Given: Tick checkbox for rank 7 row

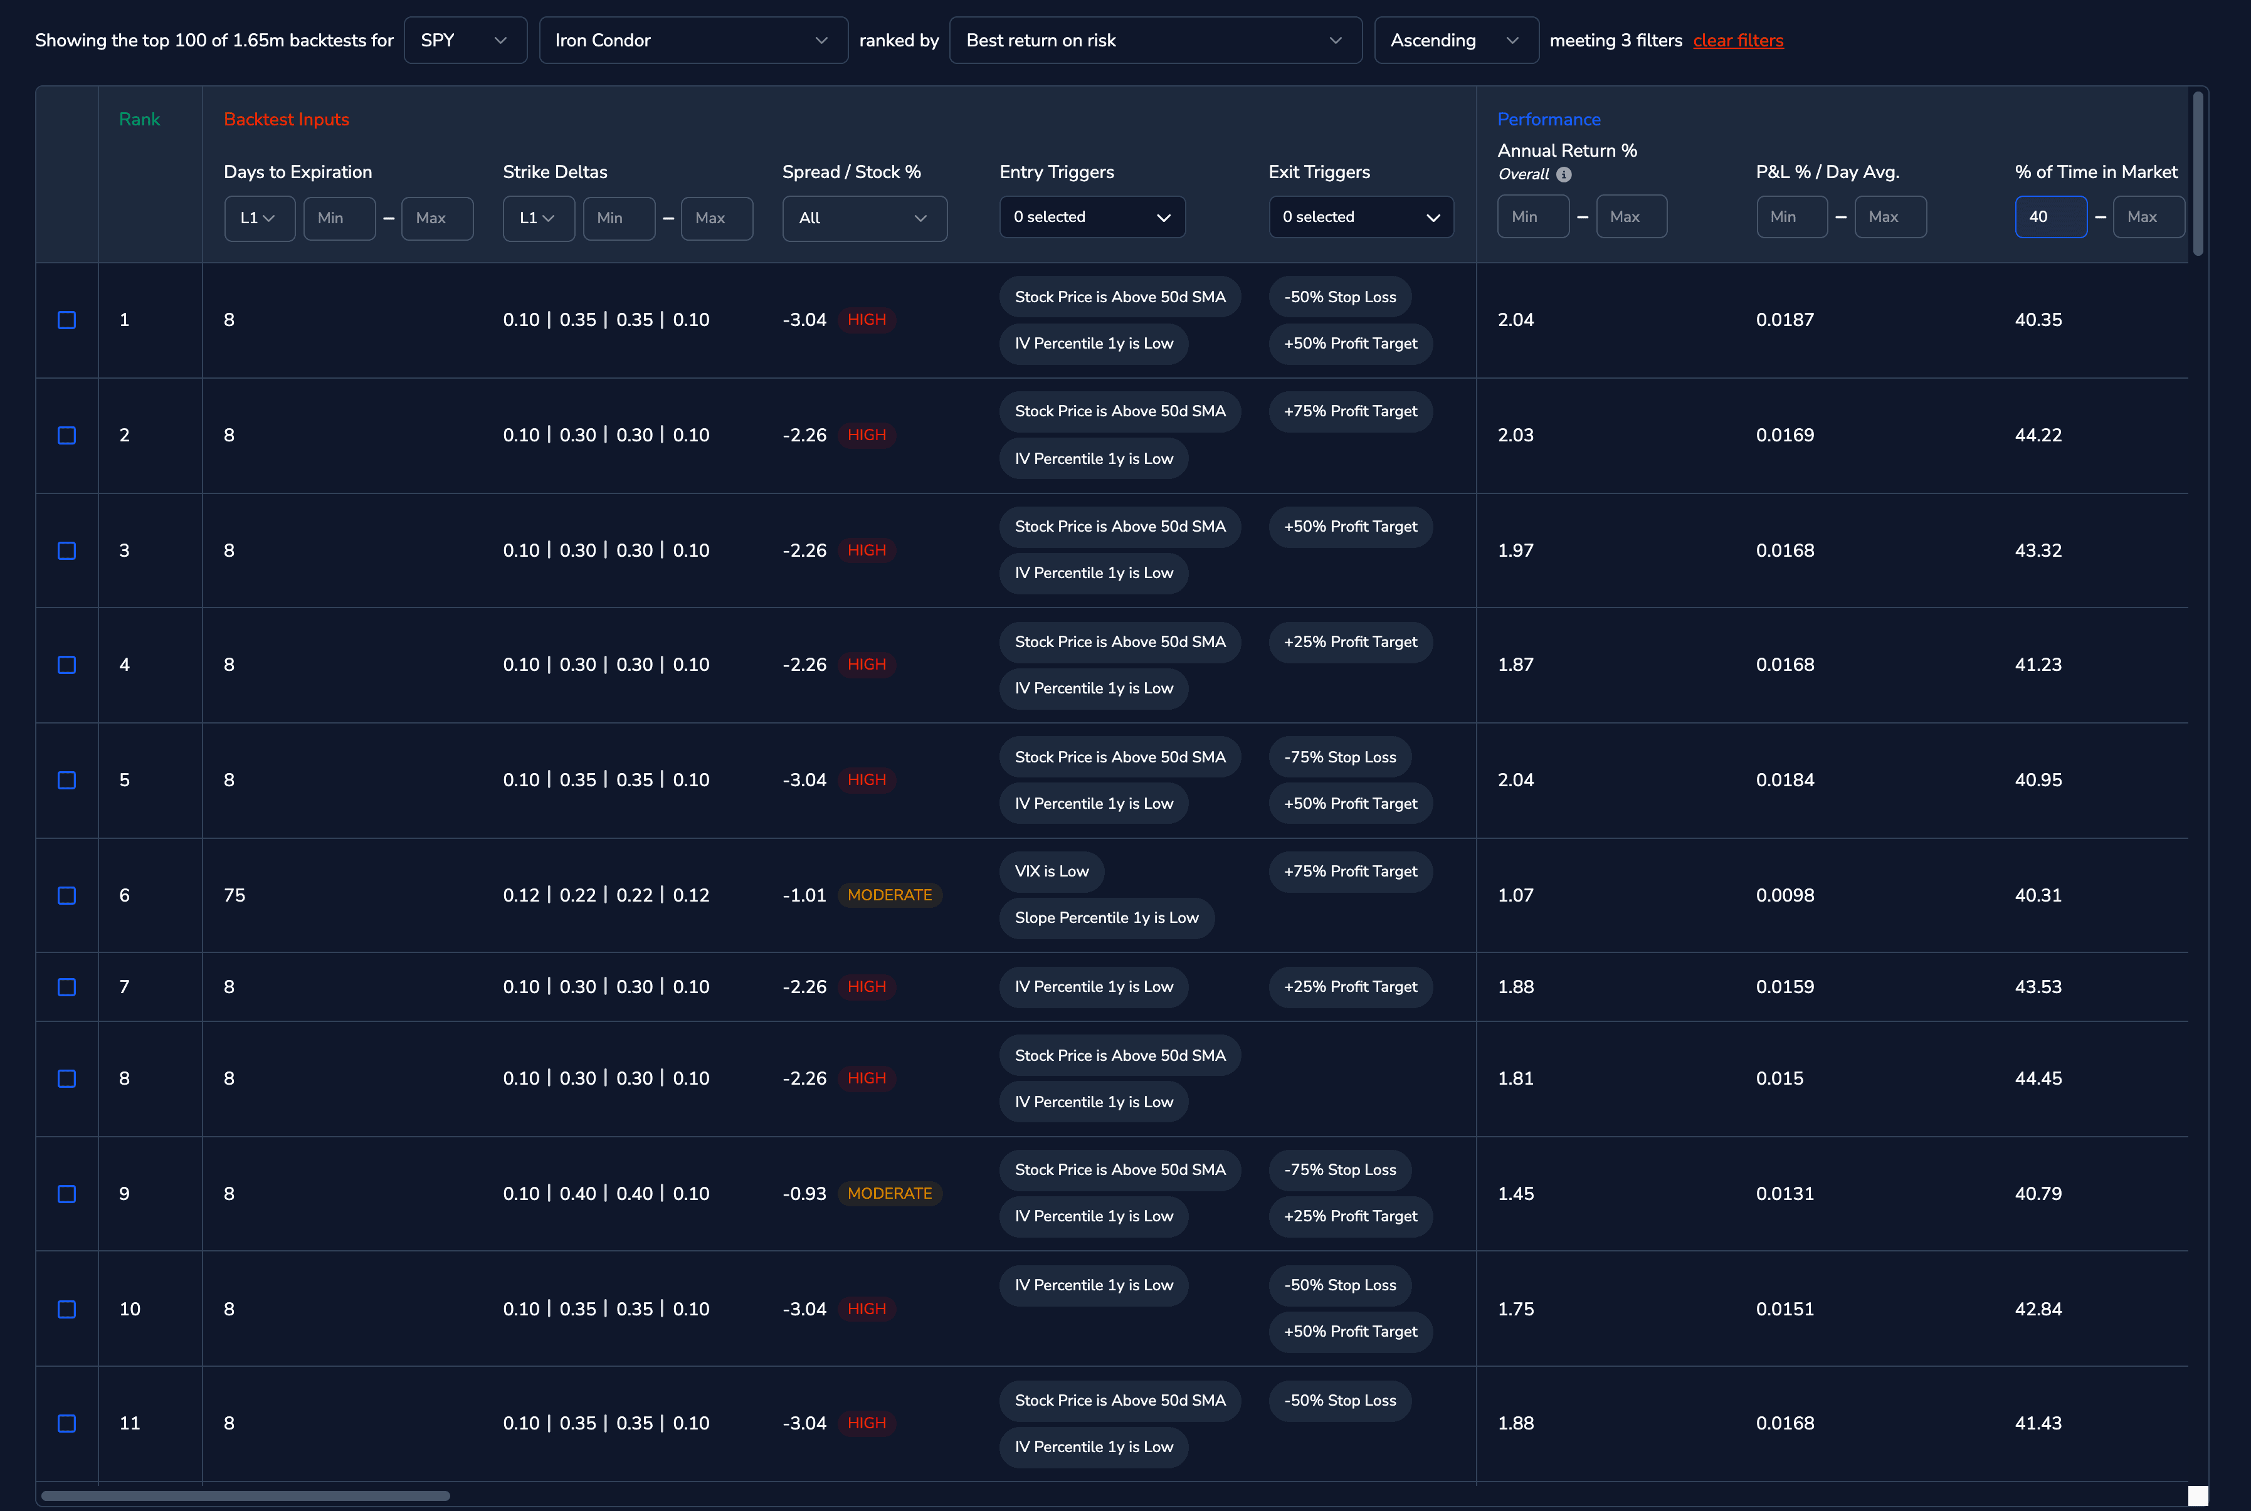Looking at the screenshot, I should pyautogui.click(x=66, y=987).
